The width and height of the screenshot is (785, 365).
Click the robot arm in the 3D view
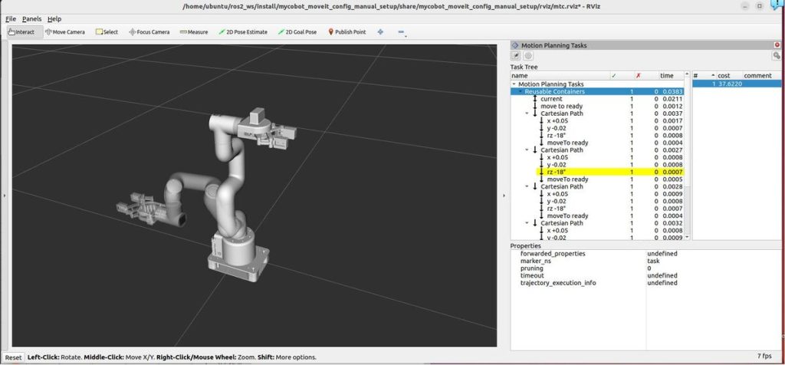[232, 196]
